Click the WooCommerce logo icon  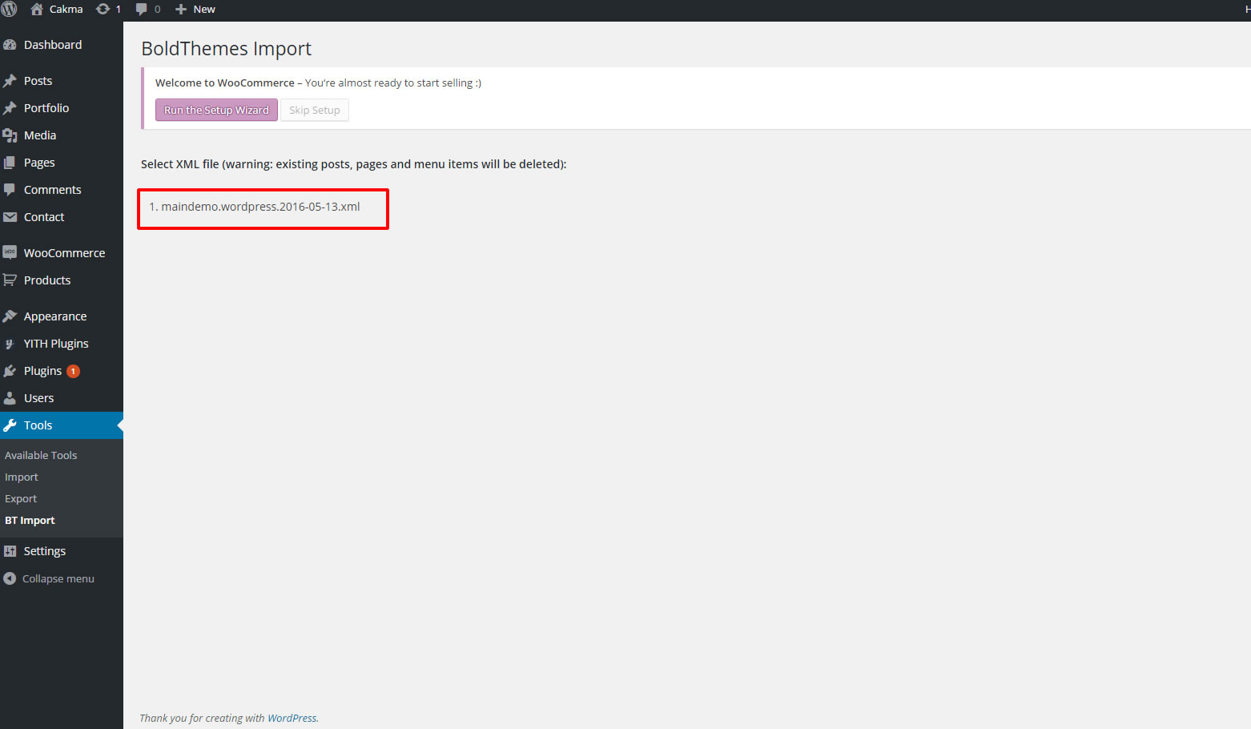point(10,252)
